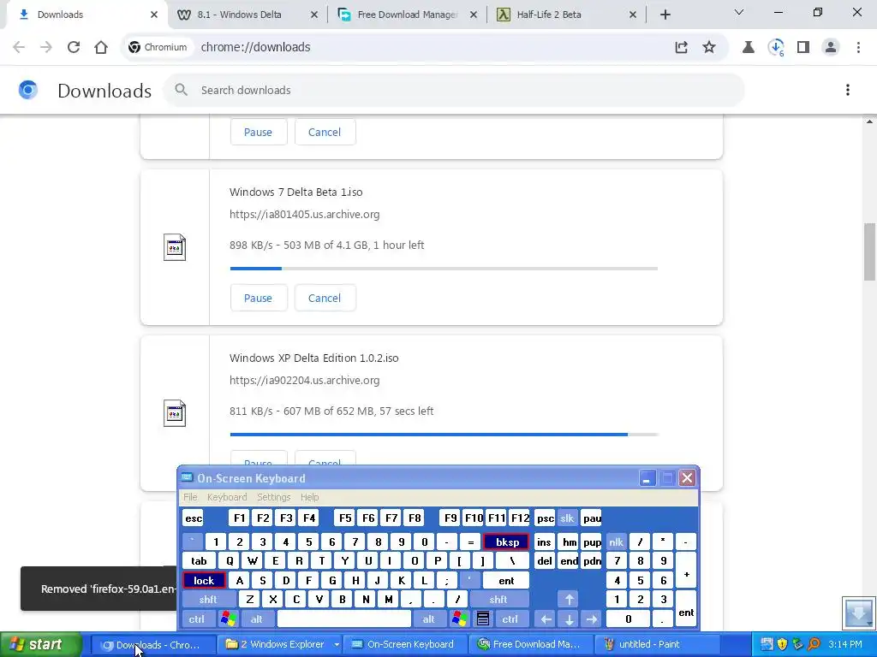Viewport: 877px width, 657px height.
Task: Click the up arrow key on keyboard
Action: pos(569,600)
